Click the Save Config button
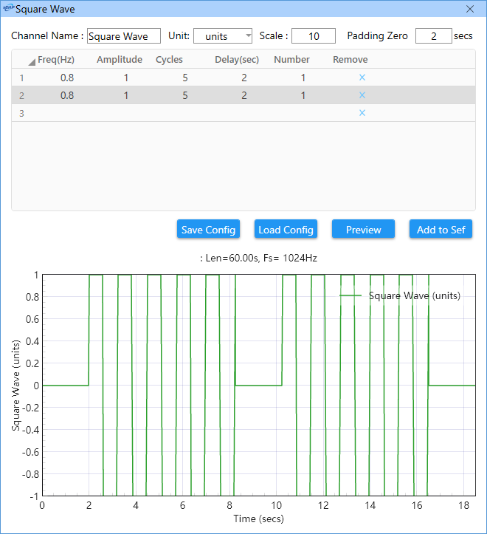Viewport: 487px width, 534px height. pyautogui.click(x=208, y=229)
